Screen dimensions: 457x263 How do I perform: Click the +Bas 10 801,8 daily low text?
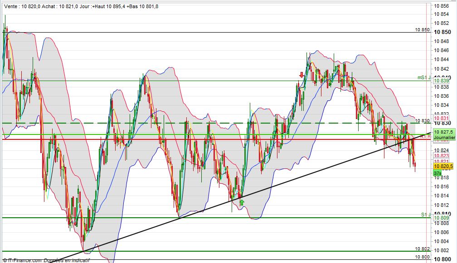click(142, 6)
